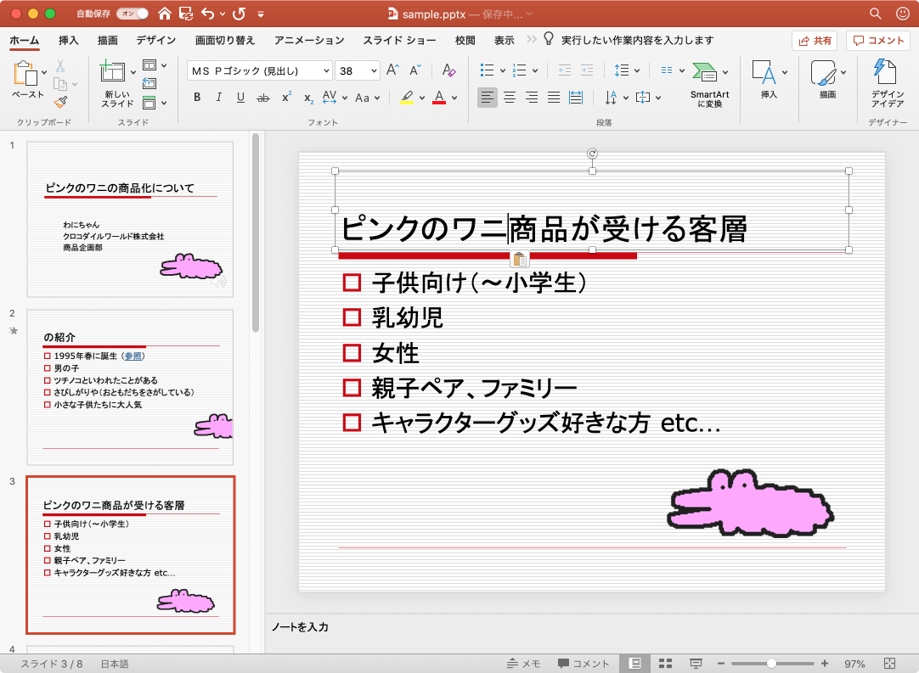Toggle the AutoSave (自動保存) switch
The height and width of the screenshot is (673, 919).
132,14
